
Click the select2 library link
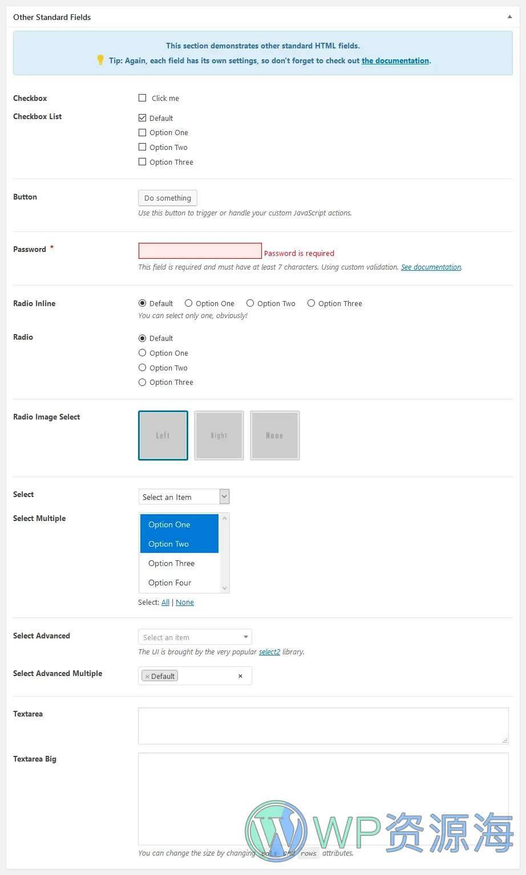coord(269,652)
